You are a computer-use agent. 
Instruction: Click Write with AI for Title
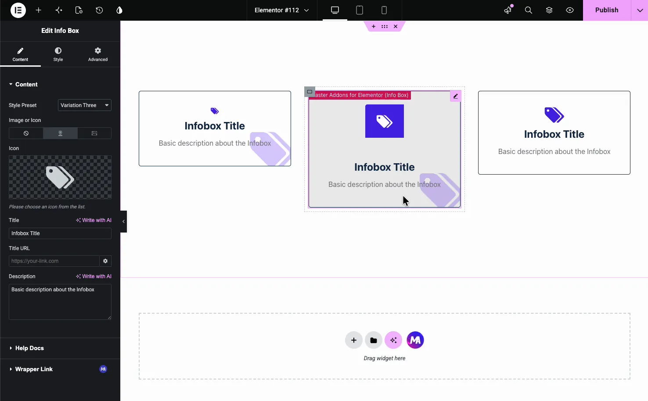(94, 220)
